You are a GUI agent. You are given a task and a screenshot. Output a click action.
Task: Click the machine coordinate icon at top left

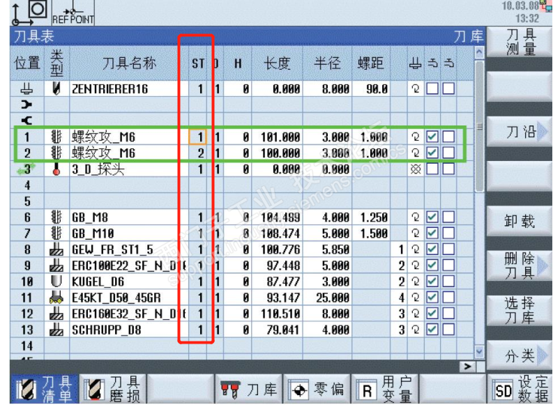point(30,13)
